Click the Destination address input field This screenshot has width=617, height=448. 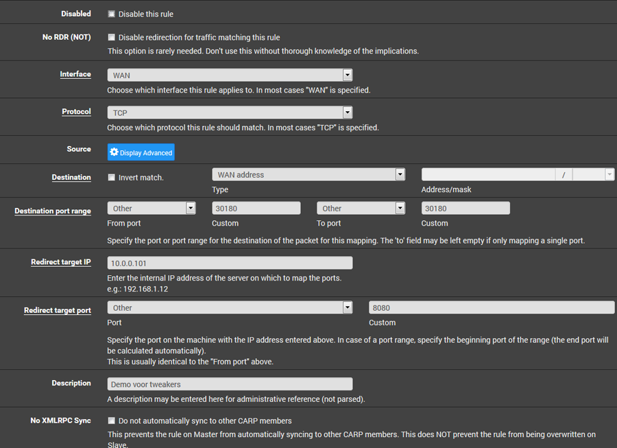488,175
